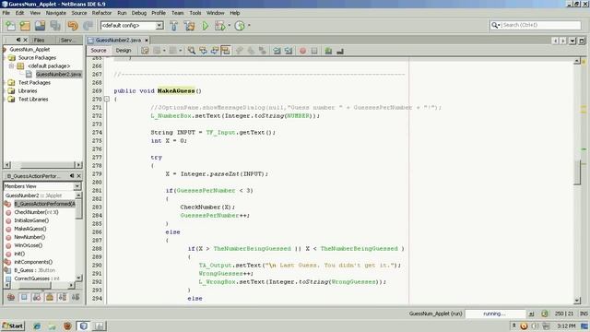Screen dimensions: 590x332
Task: Switch to Source view
Action: coord(99,51)
